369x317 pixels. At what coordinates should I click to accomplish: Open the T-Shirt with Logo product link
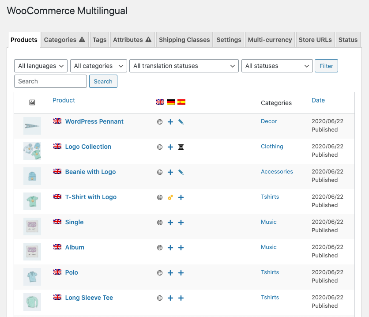tap(90, 197)
